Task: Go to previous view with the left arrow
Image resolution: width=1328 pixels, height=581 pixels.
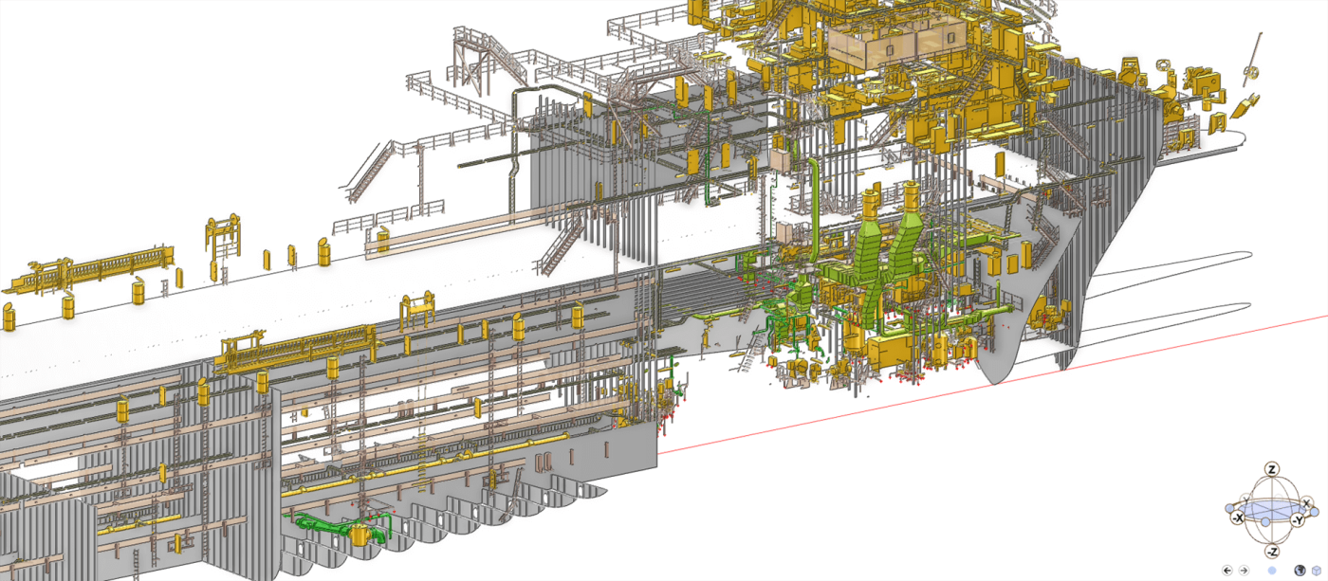Action: pyautogui.click(x=1227, y=571)
